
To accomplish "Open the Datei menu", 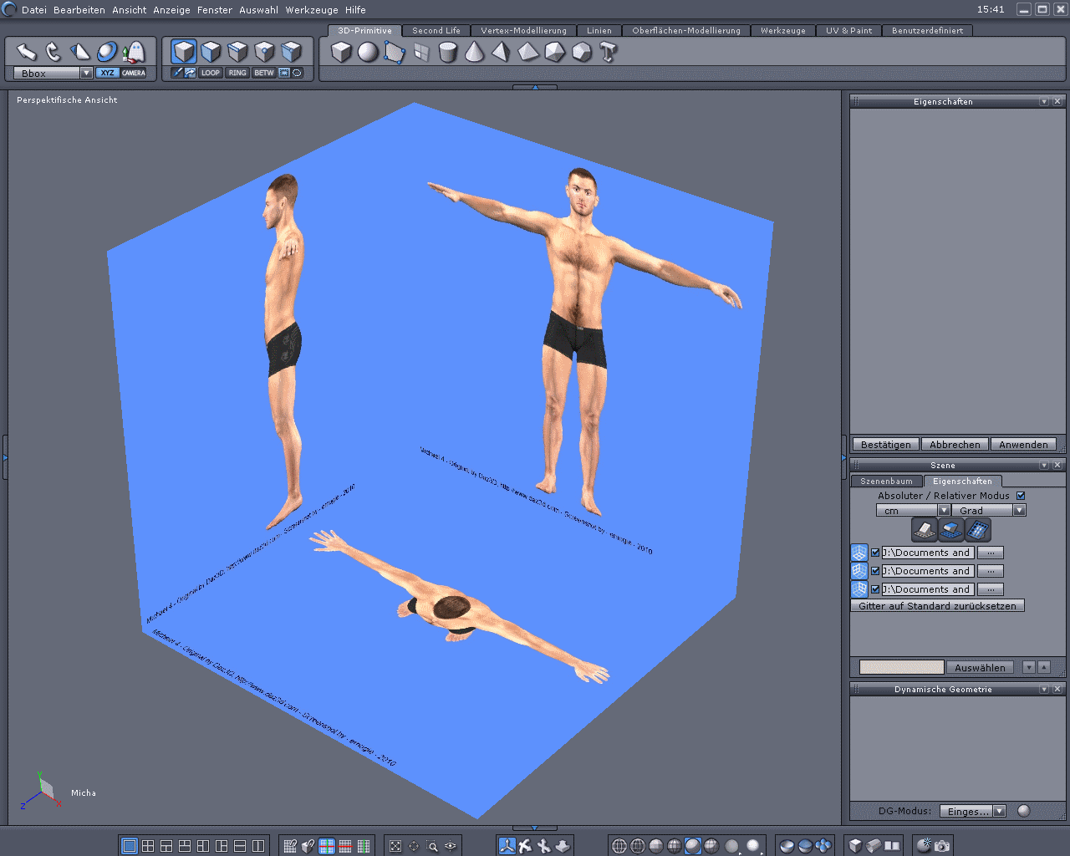I will coord(34,10).
